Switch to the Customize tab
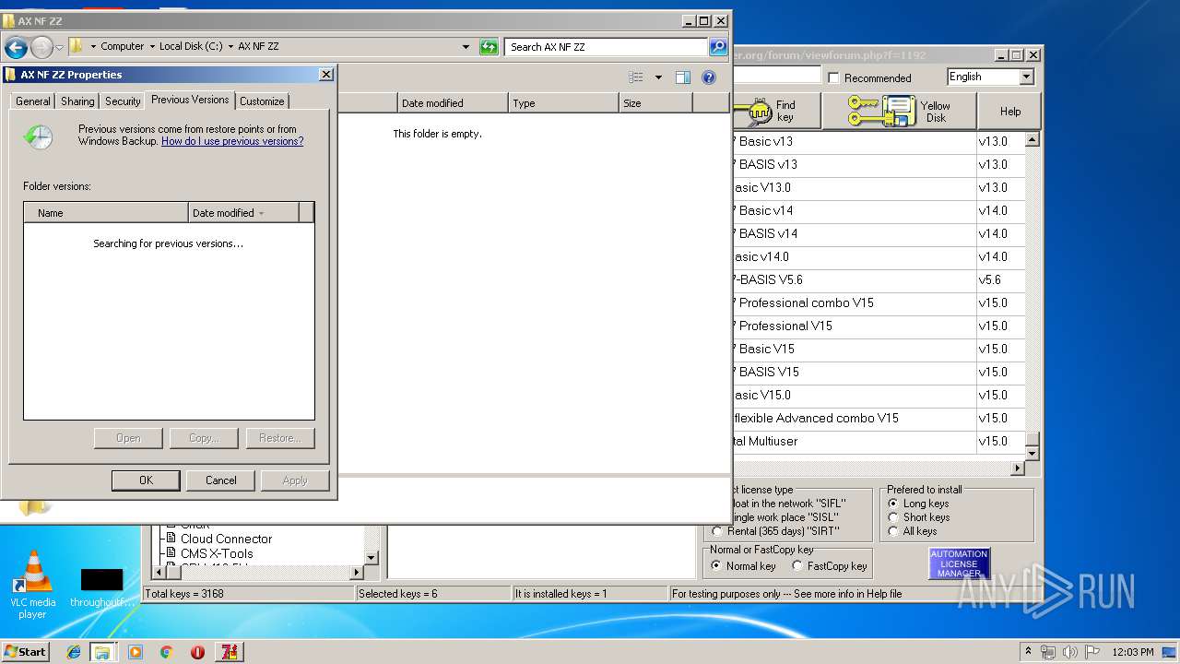 click(262, 101)
